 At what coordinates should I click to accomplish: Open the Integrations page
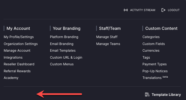pos(13,58)
